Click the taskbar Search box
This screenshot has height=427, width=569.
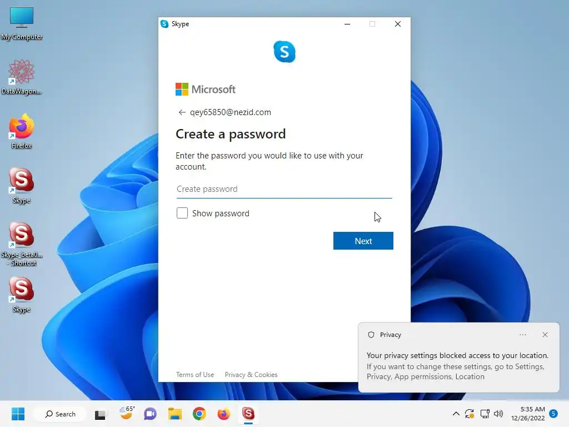60,414
